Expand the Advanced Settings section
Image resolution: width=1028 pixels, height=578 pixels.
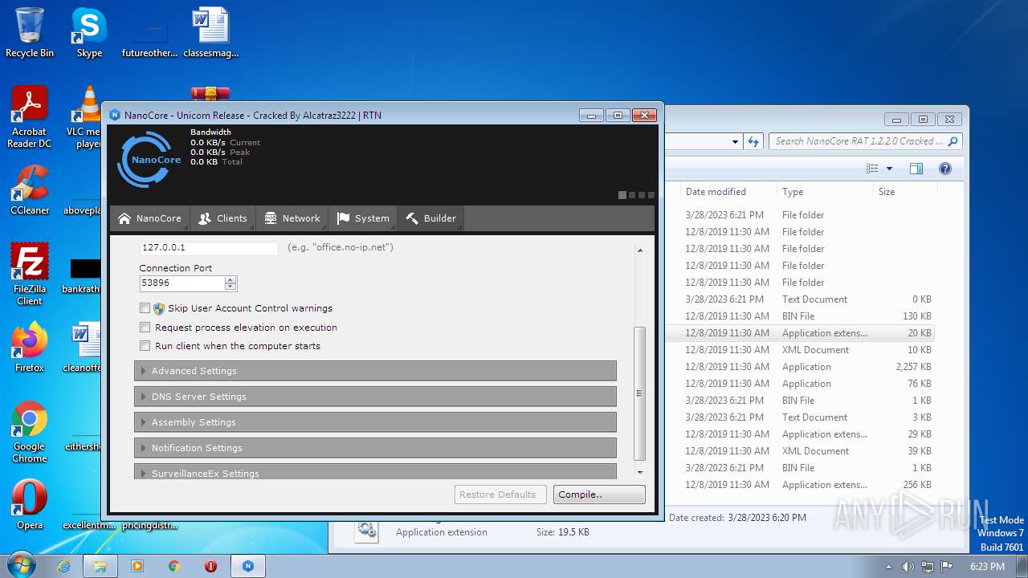pyautogui.click(x=375, y=371)
